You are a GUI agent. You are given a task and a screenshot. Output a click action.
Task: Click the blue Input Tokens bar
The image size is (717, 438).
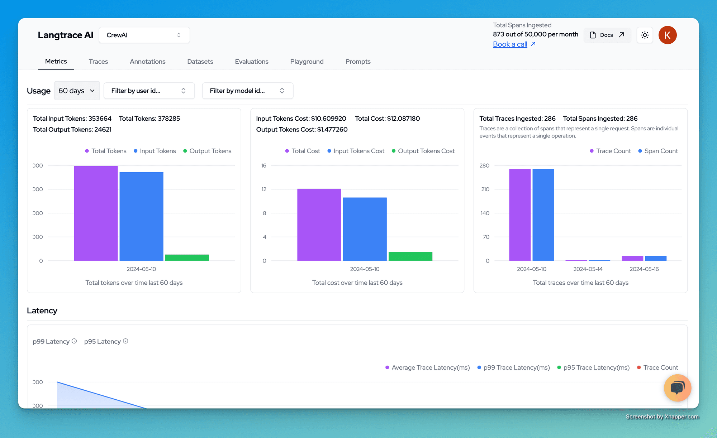(141, 216)
